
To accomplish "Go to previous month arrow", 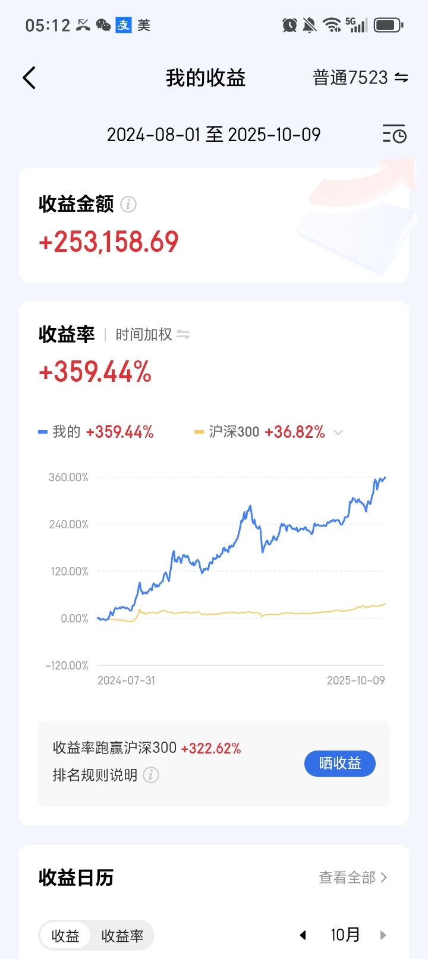I will click(x=303, y=935).
